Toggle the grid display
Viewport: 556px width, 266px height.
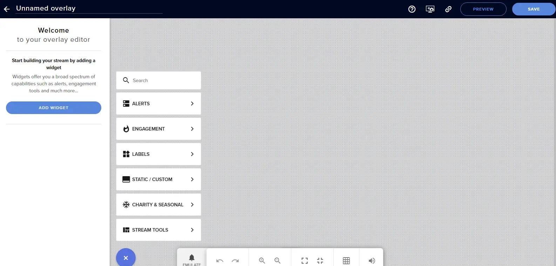pyautogui.click(x=346, y=261)
